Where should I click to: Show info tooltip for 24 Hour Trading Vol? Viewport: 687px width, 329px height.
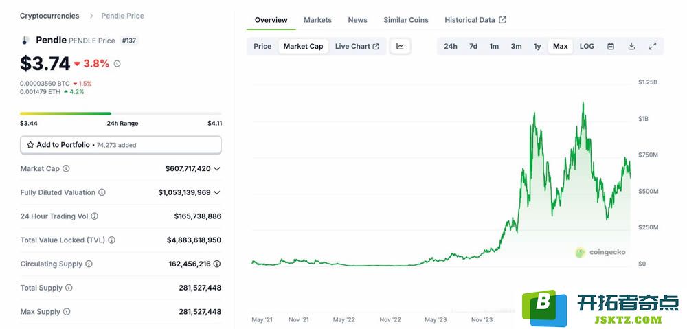point(95,216)
